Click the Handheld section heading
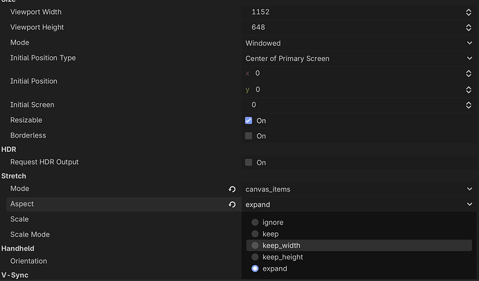Viewport: 479px width, 281px height. click(18, 248)
